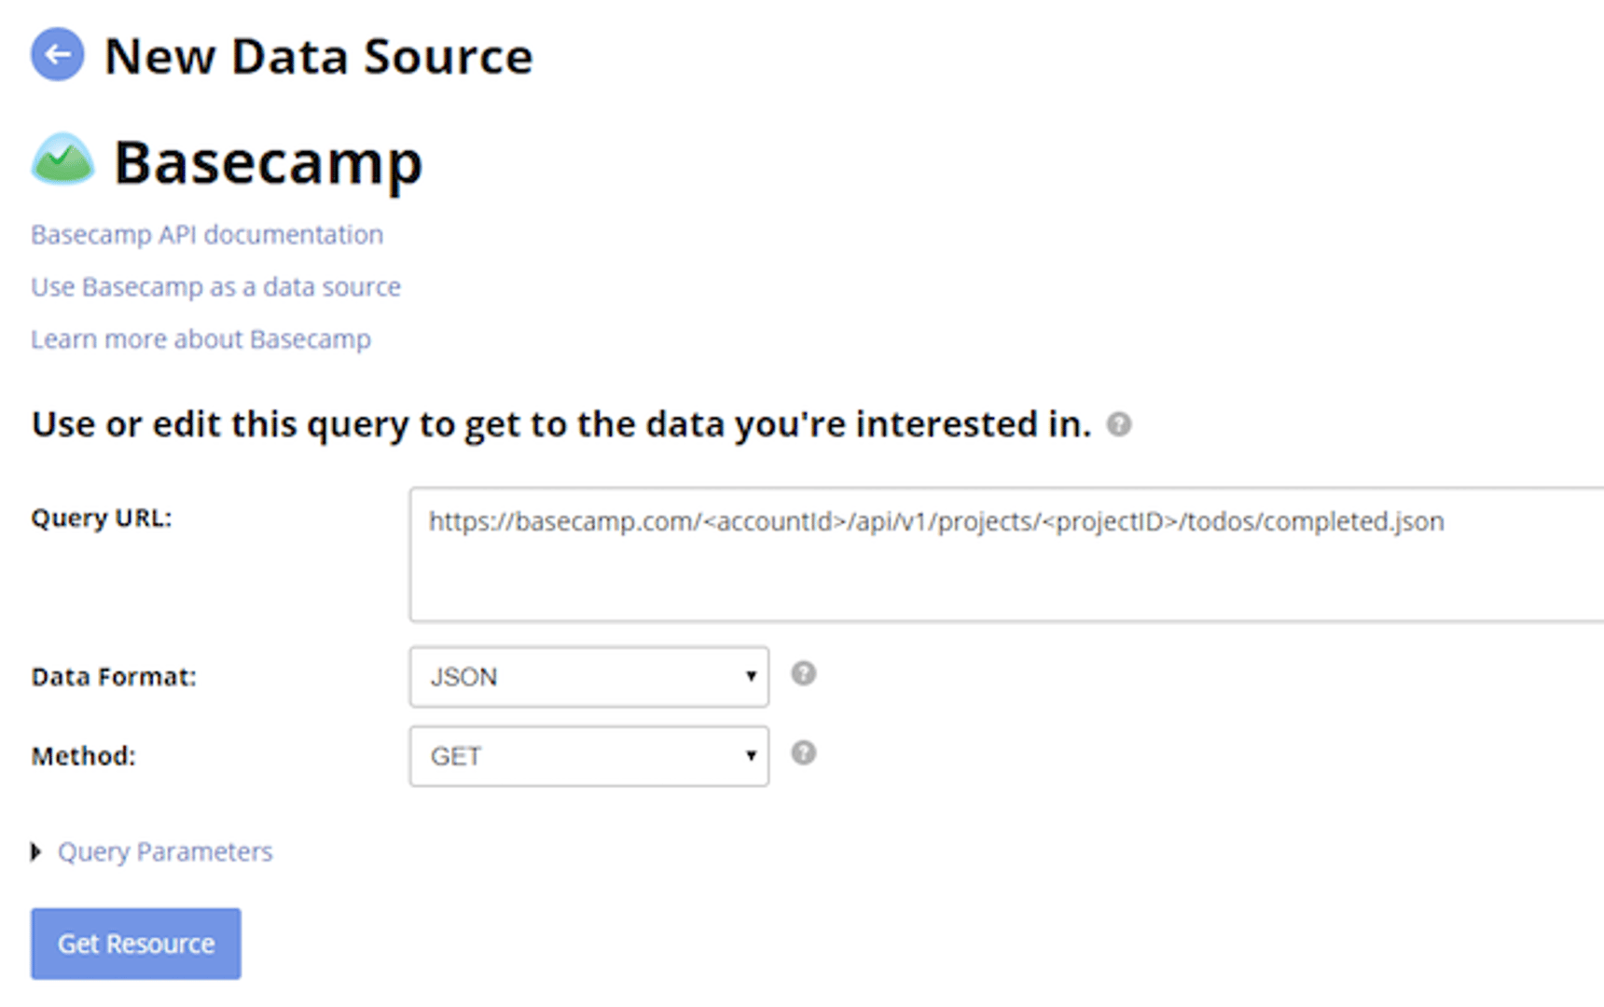Open the Data Format dropdown showing JSON
Viewport: 1604px width, 1007px height.
(x=588, y=677)
